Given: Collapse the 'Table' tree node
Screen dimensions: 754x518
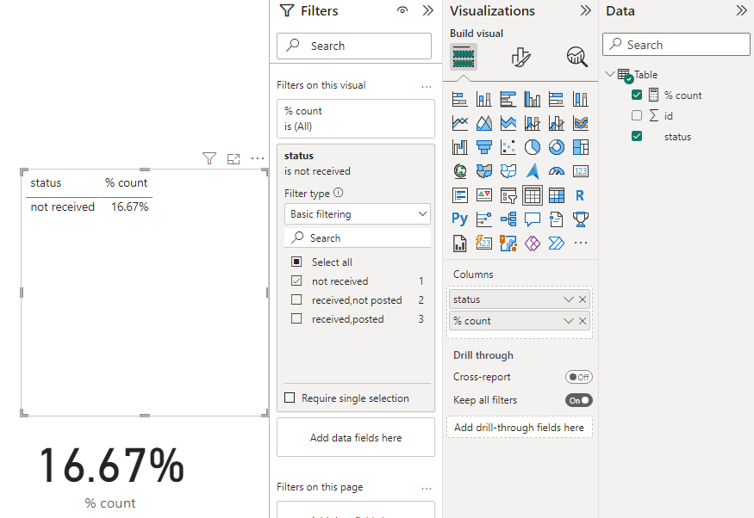Looking at the screenshot, I should pyautogui.click(x=610, y=74).
